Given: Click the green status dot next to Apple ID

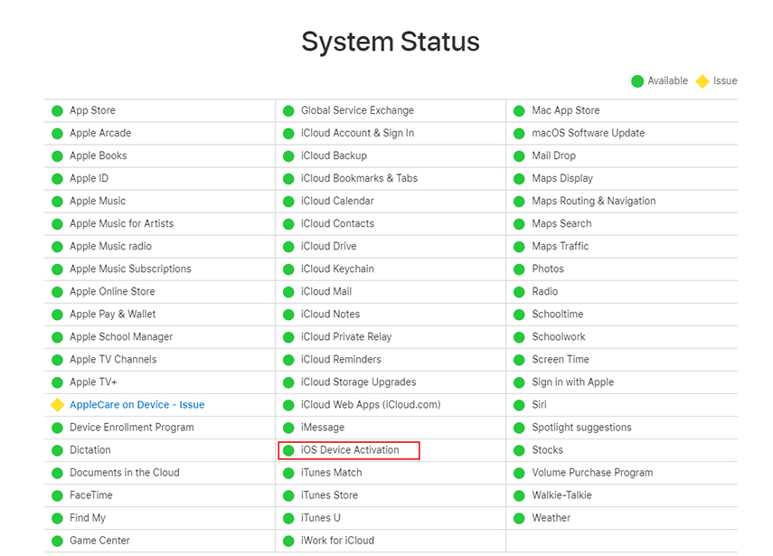Looking at the screenshot, I should pos(57,179).
